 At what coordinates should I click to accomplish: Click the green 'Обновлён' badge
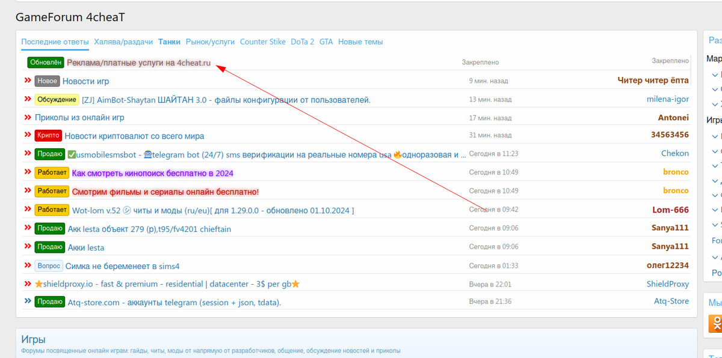click(45, 62)
